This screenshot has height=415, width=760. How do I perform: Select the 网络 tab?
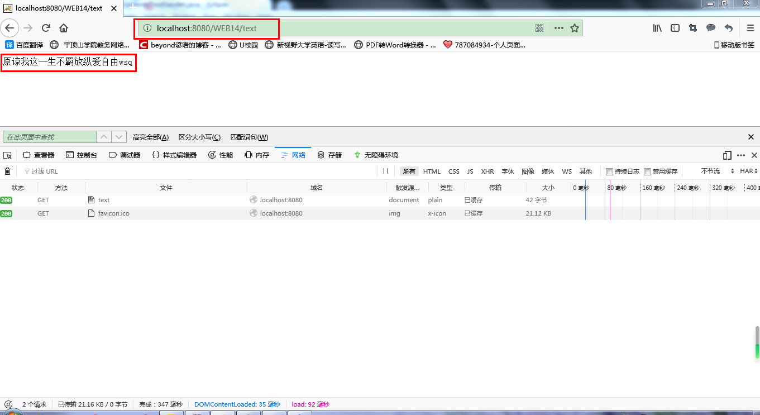(293, 155)
